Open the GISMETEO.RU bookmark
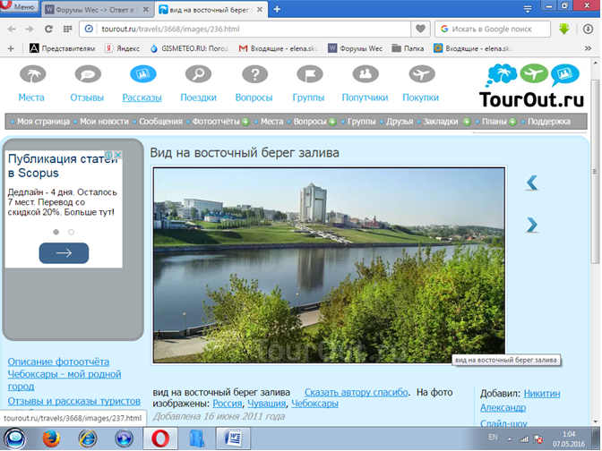 tap(189, 48)
